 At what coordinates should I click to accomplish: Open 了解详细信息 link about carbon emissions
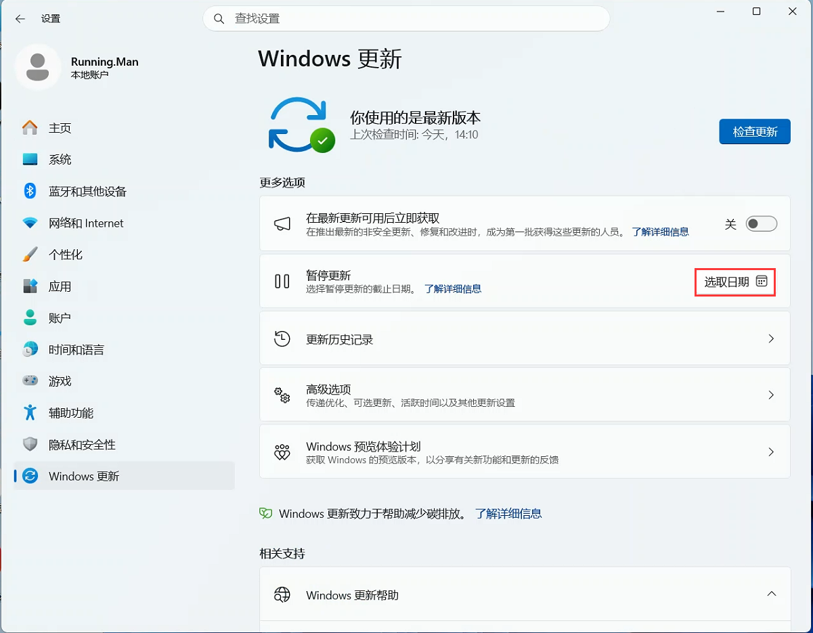click(x=508, y=513)
